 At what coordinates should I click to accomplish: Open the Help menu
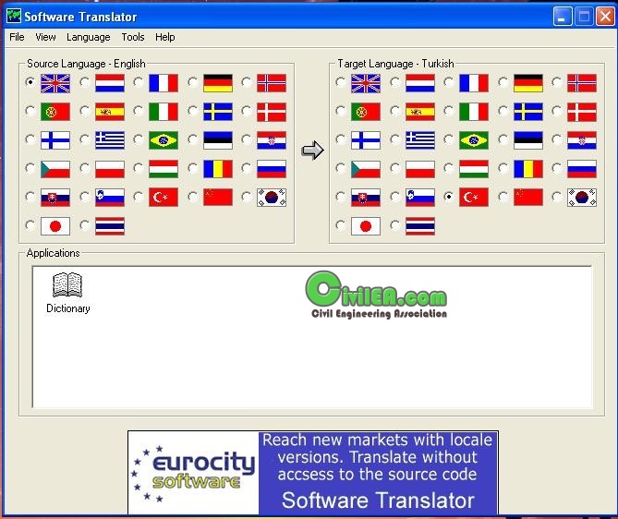tap(164, 37)
